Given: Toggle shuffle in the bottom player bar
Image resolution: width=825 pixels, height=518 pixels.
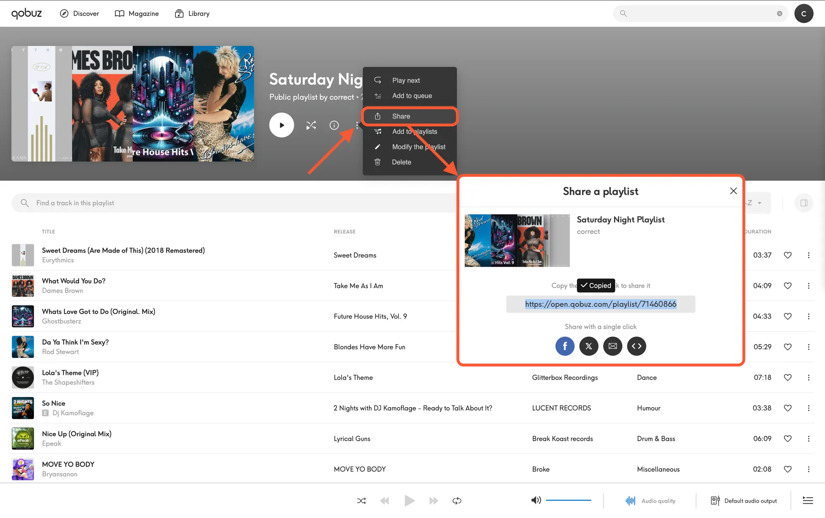Looking at the screenshot, I should point(361,501).
